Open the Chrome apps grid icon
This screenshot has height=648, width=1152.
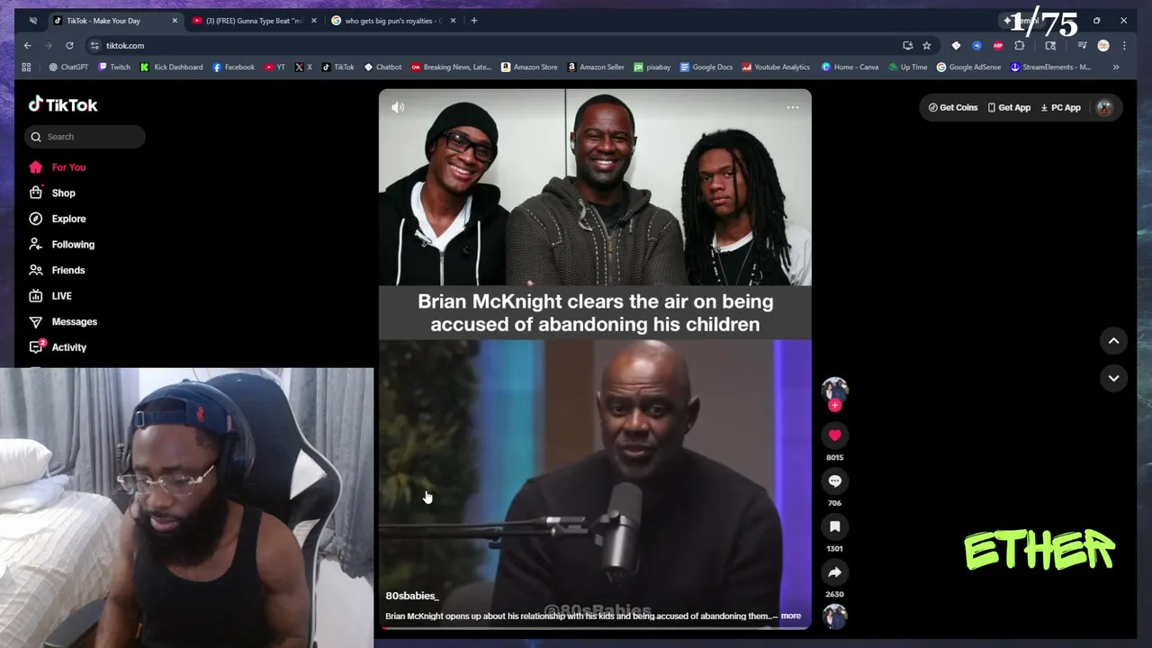(26, 67)
